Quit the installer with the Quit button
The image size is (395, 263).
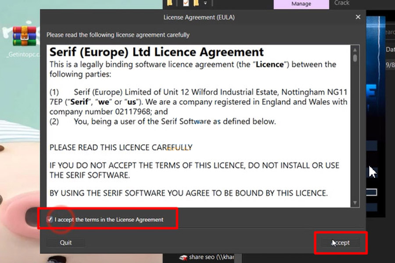65,242
